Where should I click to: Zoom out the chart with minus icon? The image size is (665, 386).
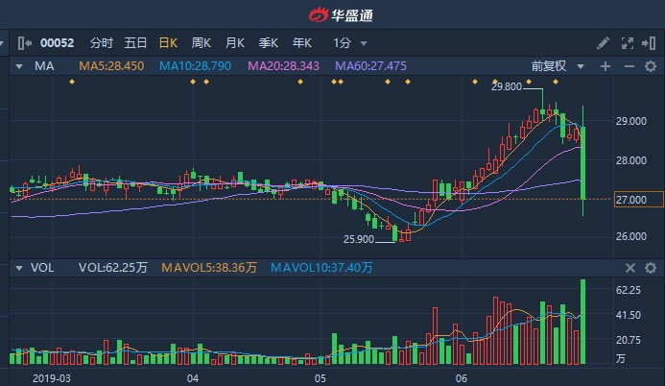point(629,66)
